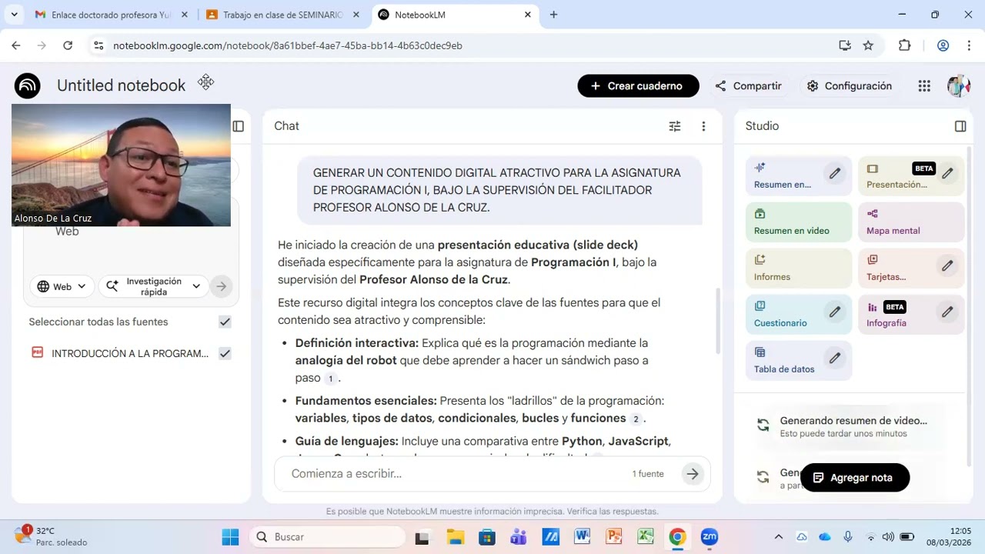Edit Resumen en audio pencil icon
This screenshot has width=985, height=554.
835,174
